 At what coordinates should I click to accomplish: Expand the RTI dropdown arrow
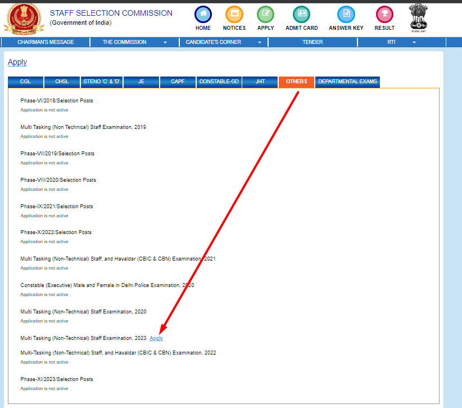click(414, 42)
